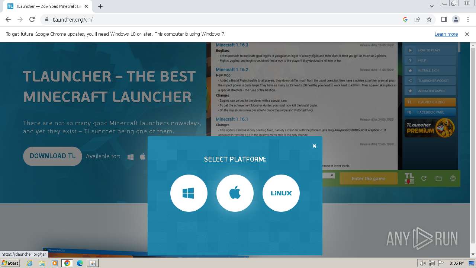
Task: Click the Facebook Page button
Action: pos(430,112)
